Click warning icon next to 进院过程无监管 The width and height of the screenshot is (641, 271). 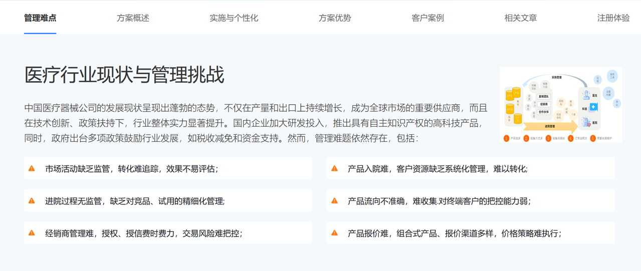32,201
